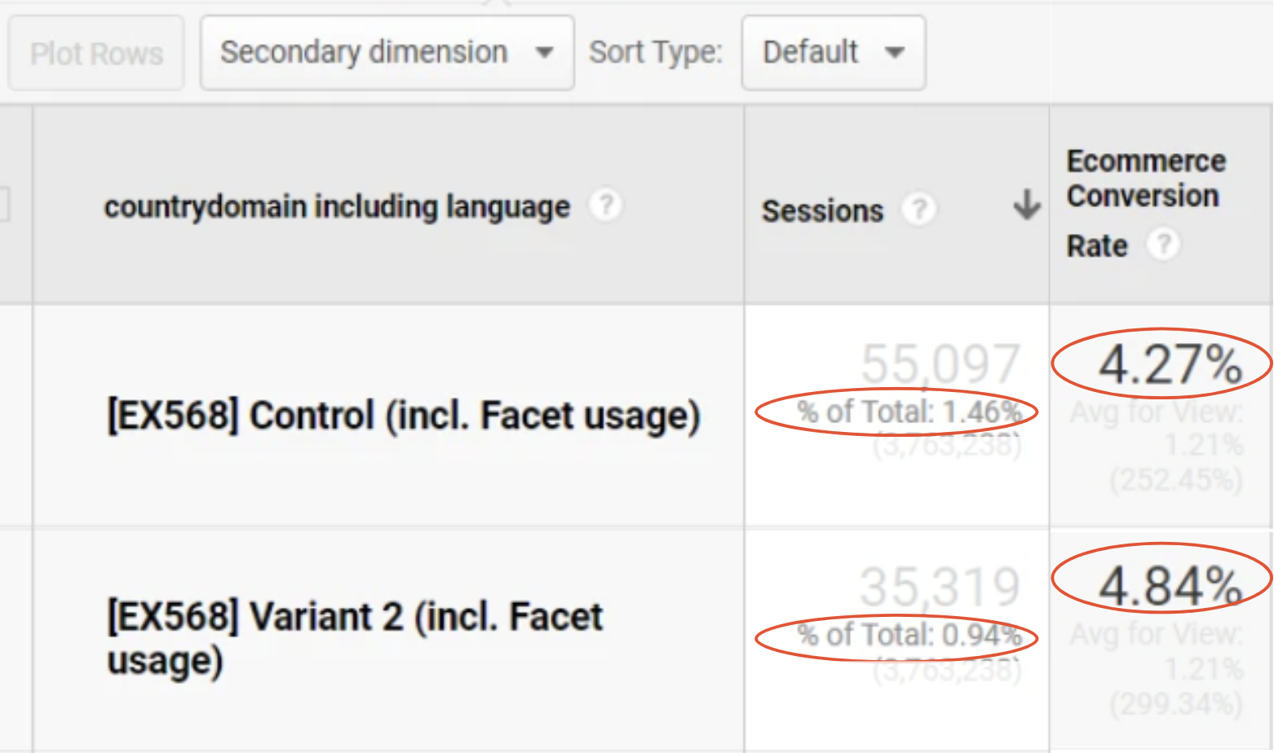1274x753 pixels.
Task: Click help icon beside countrydomain including language
Action: pos(605,205)
